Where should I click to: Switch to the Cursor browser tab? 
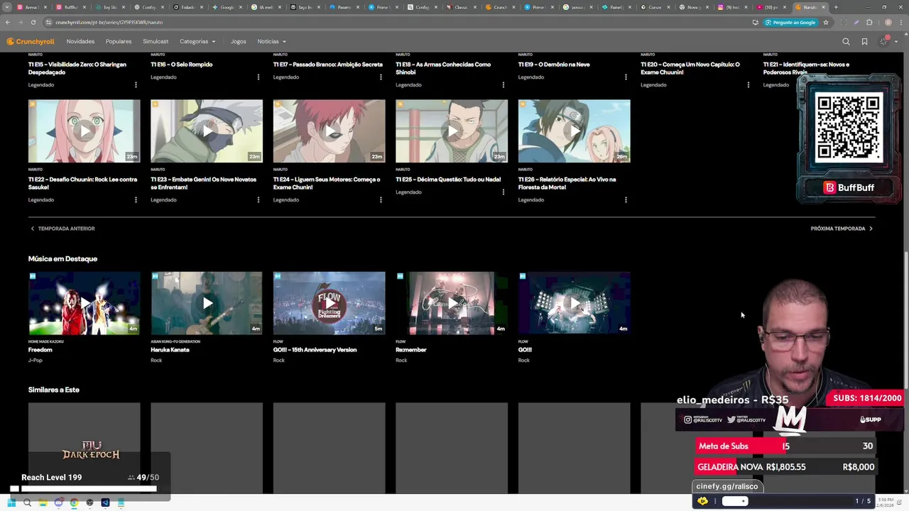coord(655,7)
